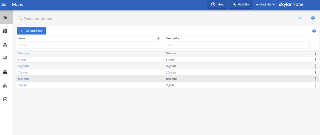Screen dimensions: 320x135
Task: Open the search bar list options icon
Action: pyautogui.click(x=300, y=18)
